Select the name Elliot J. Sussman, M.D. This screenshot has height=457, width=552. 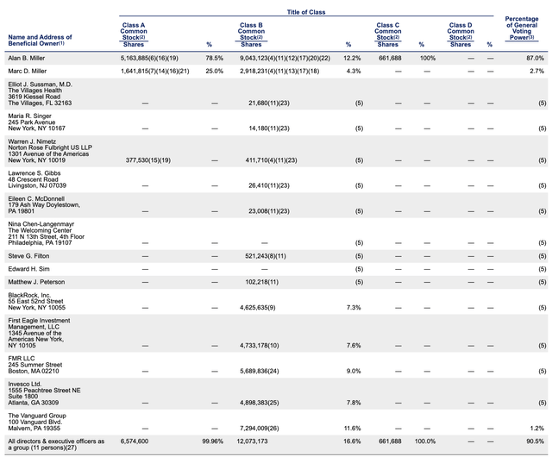click(41, 85)
